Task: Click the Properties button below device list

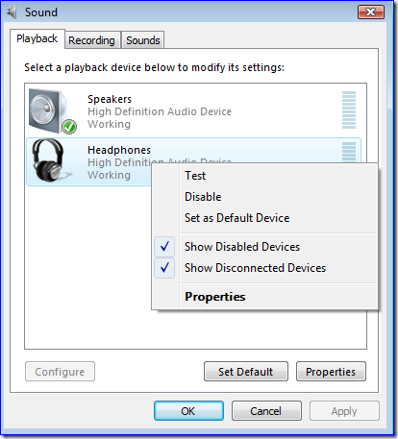Action: [331, 372]
